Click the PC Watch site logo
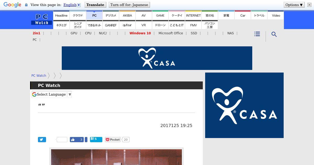This screenshot has width=314, height=165. tap(42, 20)
